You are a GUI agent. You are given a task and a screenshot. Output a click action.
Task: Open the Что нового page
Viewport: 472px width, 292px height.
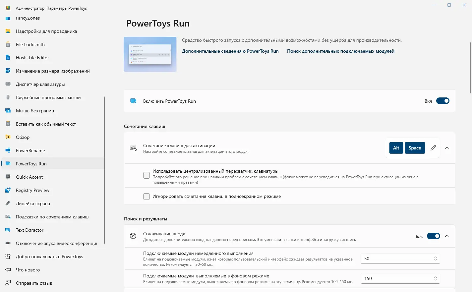click(53, 270)
